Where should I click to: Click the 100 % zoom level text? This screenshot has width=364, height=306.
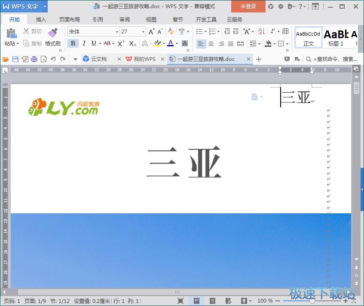click(265, 301)
